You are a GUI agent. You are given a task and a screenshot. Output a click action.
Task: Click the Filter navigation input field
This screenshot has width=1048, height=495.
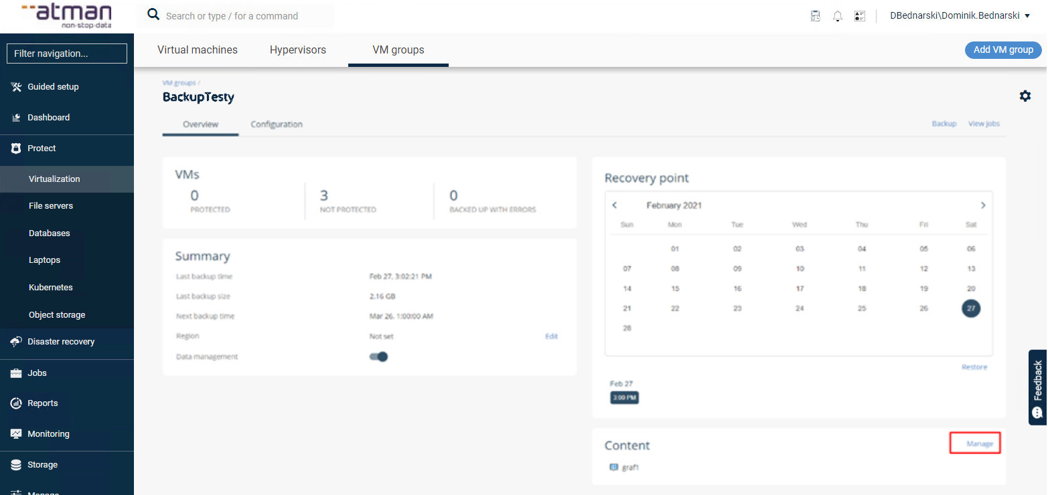point(67,54)
